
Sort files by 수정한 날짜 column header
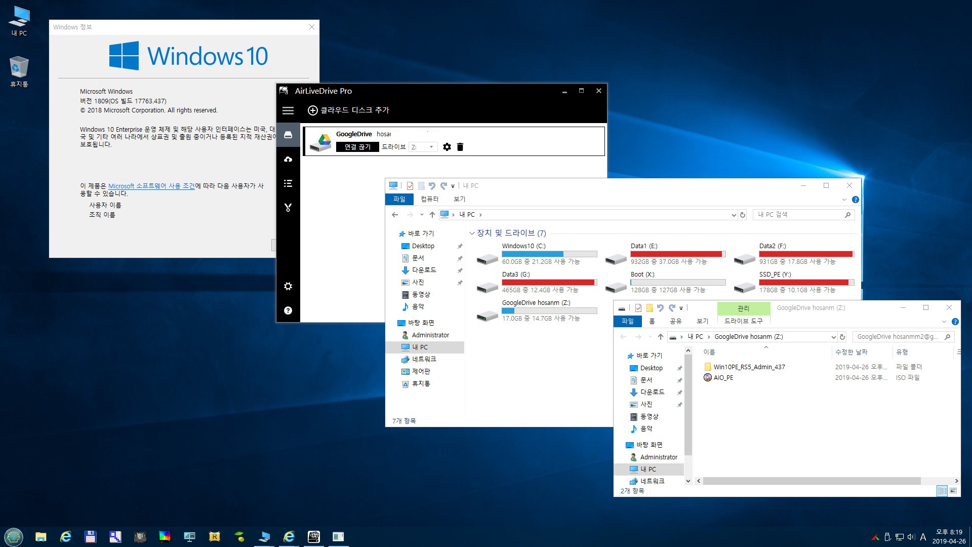point(851,352)
